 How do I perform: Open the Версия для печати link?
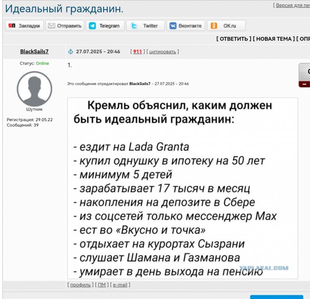pyautogui.click(x=293, y=5)
